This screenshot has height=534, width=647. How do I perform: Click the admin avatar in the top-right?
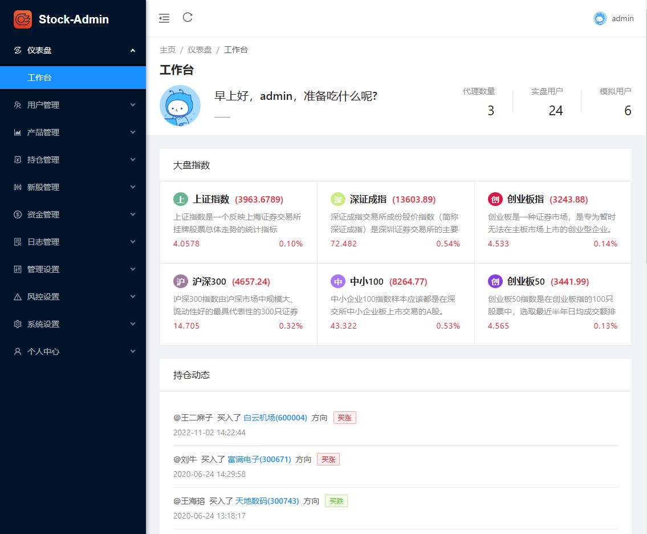600,18
